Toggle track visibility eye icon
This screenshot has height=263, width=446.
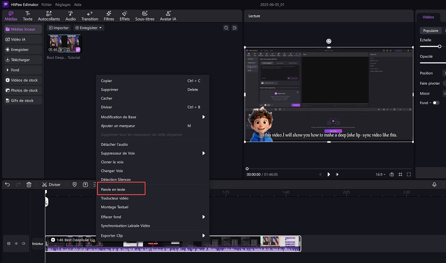(x=16, y=244)
